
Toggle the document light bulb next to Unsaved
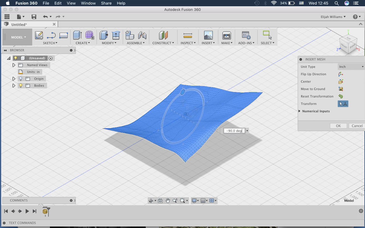coord(16,58)
